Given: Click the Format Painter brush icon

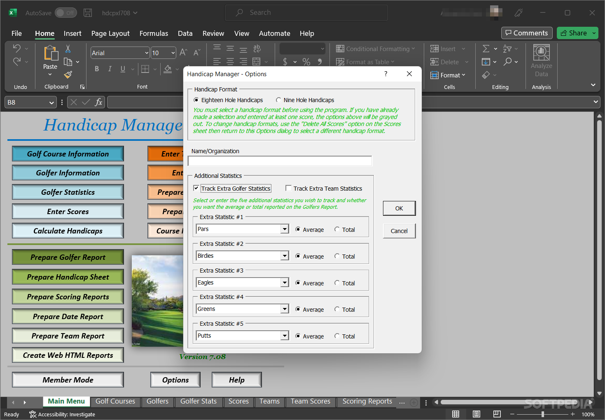Looking at the screenshot, I should [x=68, y=75].
